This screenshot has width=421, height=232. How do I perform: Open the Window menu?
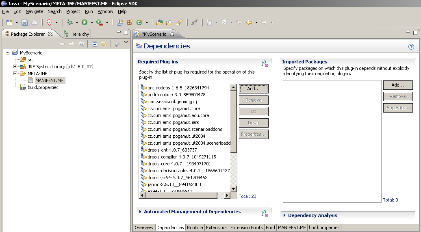pos(105,11)
